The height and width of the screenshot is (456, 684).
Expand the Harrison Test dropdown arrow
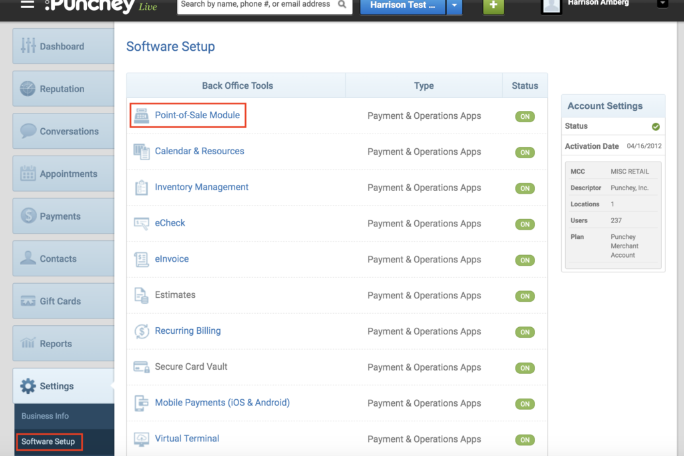454,5
